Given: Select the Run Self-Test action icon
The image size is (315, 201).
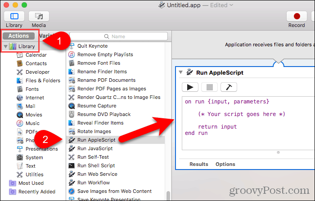Looking at the screenshot, I should (72, 157).
